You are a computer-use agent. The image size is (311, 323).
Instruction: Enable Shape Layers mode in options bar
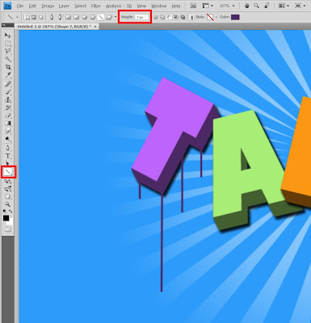click(x=27, y=17)
